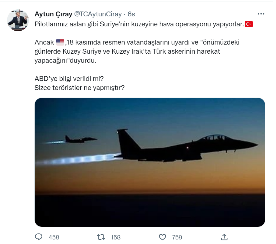276x244 pixels.
Task: Click the text "Sizce teröristler ne yapmıştır?"
Action: (80, 88)
